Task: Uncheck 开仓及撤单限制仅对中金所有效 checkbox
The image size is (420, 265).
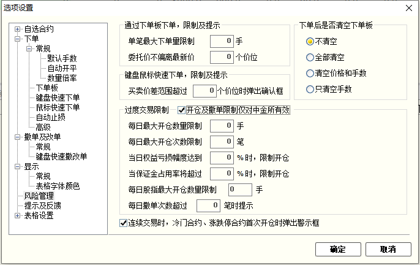Action: [x=182, y=110]
